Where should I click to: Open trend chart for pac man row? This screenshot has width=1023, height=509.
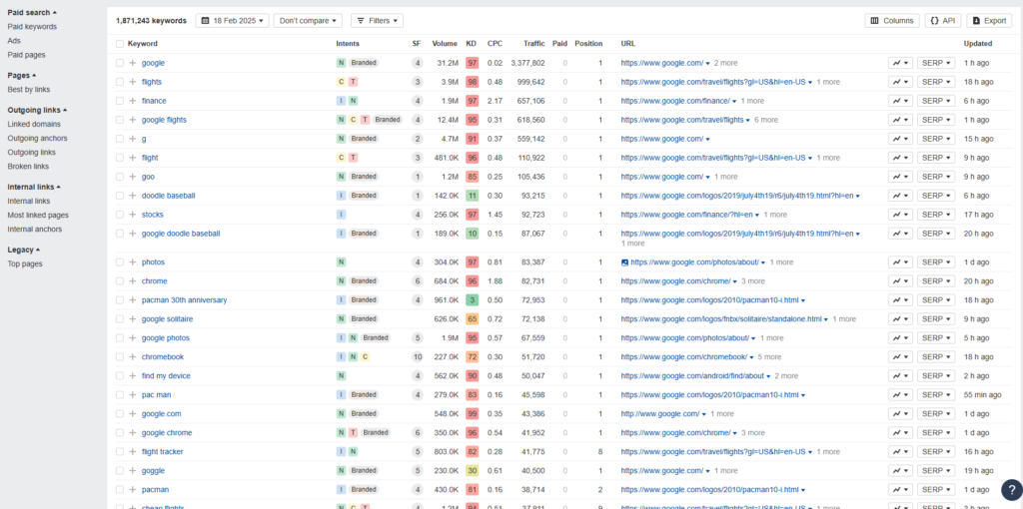pyautogui.click(x=900, y=395)
